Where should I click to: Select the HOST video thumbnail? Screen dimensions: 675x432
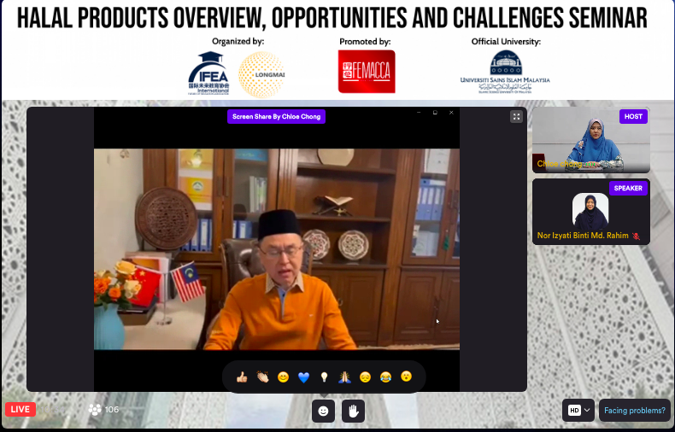point(591,140)
